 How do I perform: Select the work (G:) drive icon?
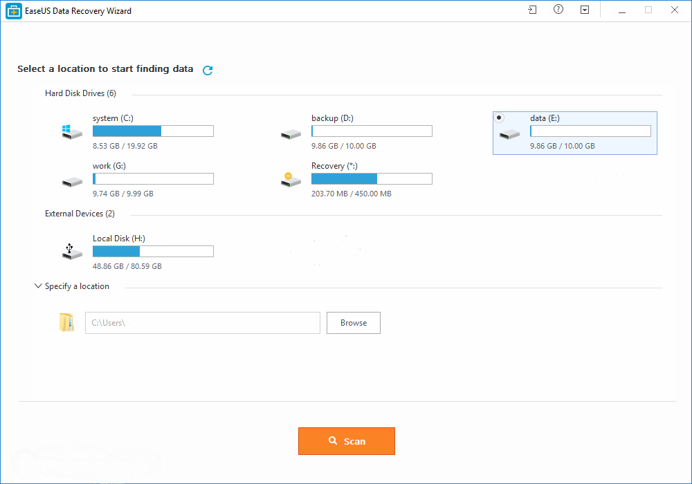point(72,182)
